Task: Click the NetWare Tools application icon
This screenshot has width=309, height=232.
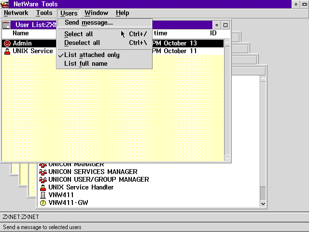Action: pyautogui.click(x=4, y=4)
